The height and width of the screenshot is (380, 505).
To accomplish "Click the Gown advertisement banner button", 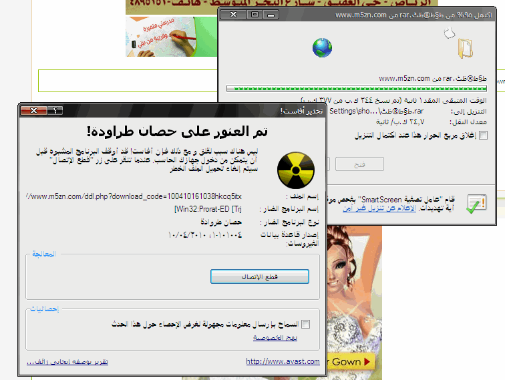I will (351, 362).
